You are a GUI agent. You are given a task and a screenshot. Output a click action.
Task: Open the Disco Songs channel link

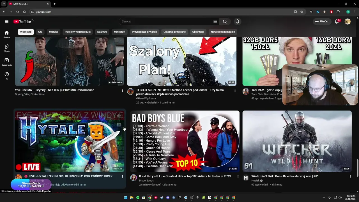pyautogui.click(x=146, y=181)
